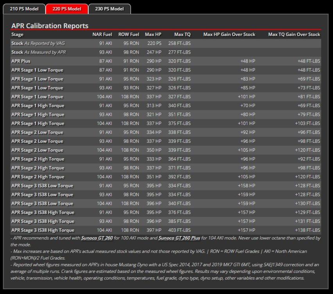Click the Max HP Gain Over Stock header
Viewport: 333px width, 294px height.
point(229,34)
